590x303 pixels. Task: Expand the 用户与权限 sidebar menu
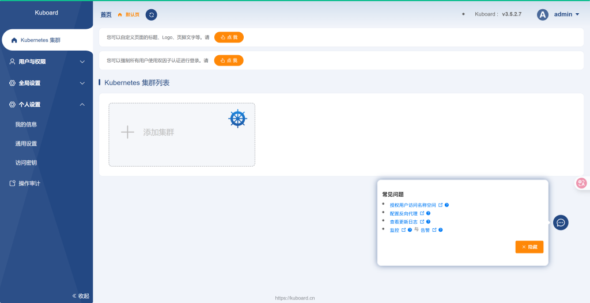[x=46, y=62]
